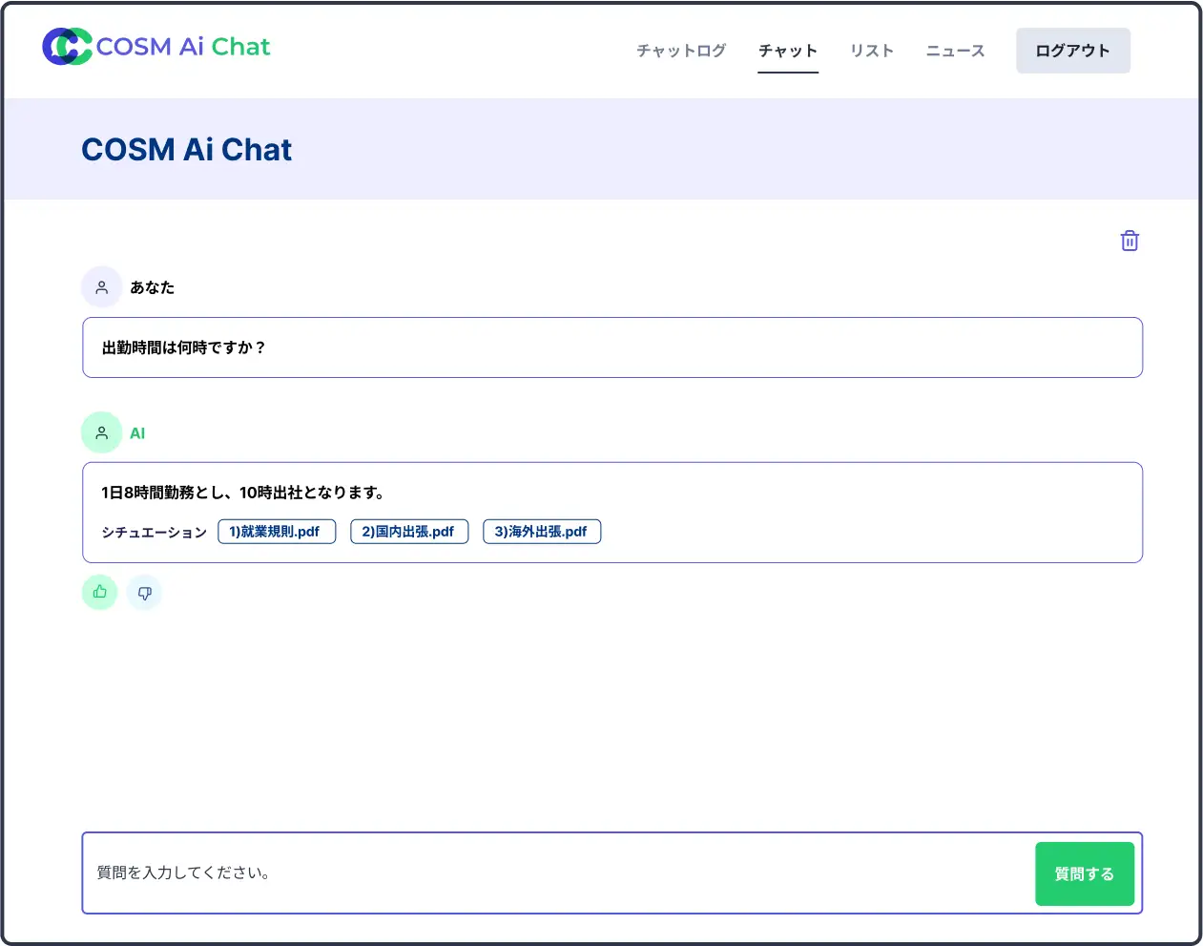Click the AI avatar icon
The height and width of the screenshot is (946, 1203).
coord(102,432)
